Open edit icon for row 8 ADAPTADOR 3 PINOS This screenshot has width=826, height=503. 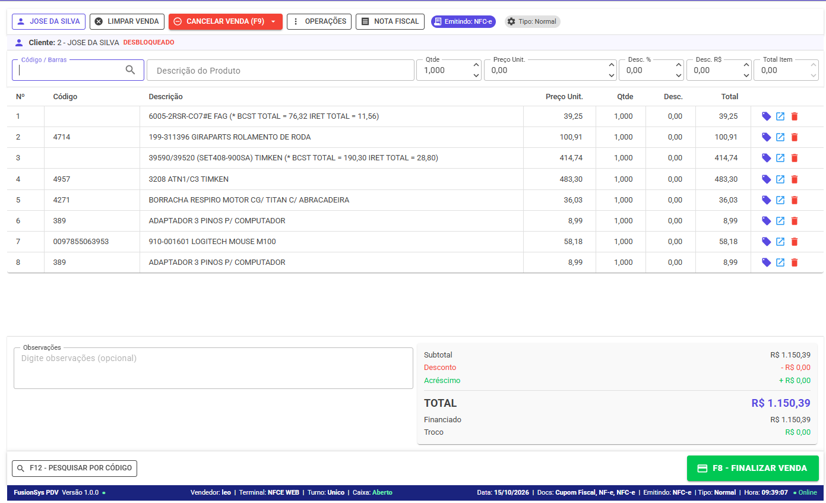pyautogui.click(x=780, y=262)
